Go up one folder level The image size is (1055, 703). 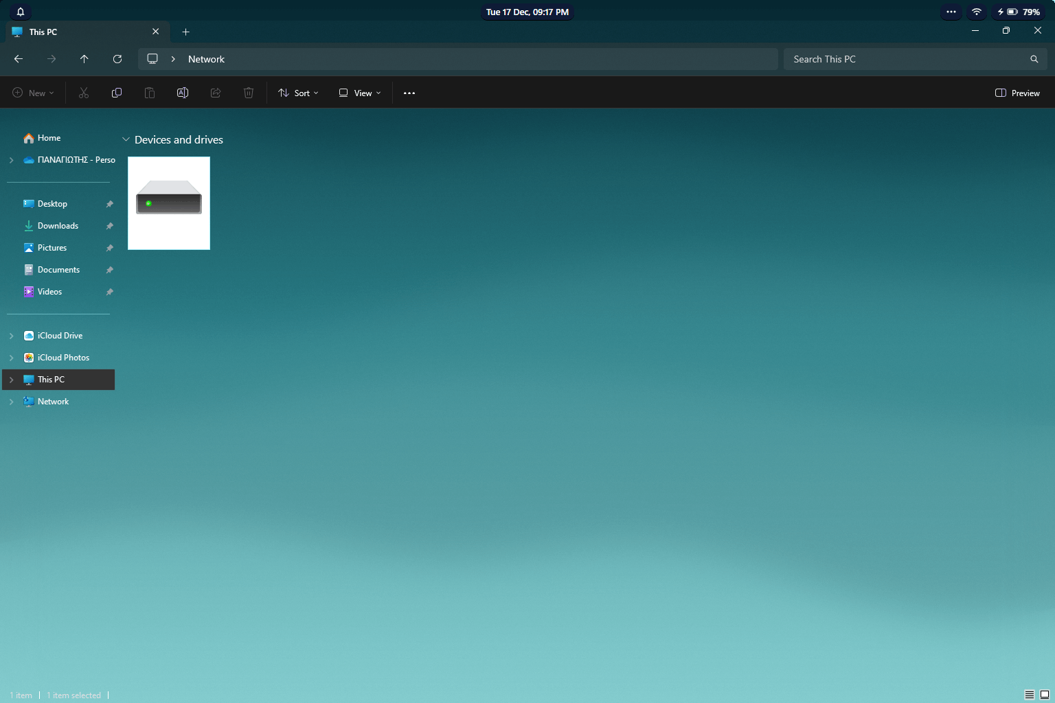(x=84, y=59)
